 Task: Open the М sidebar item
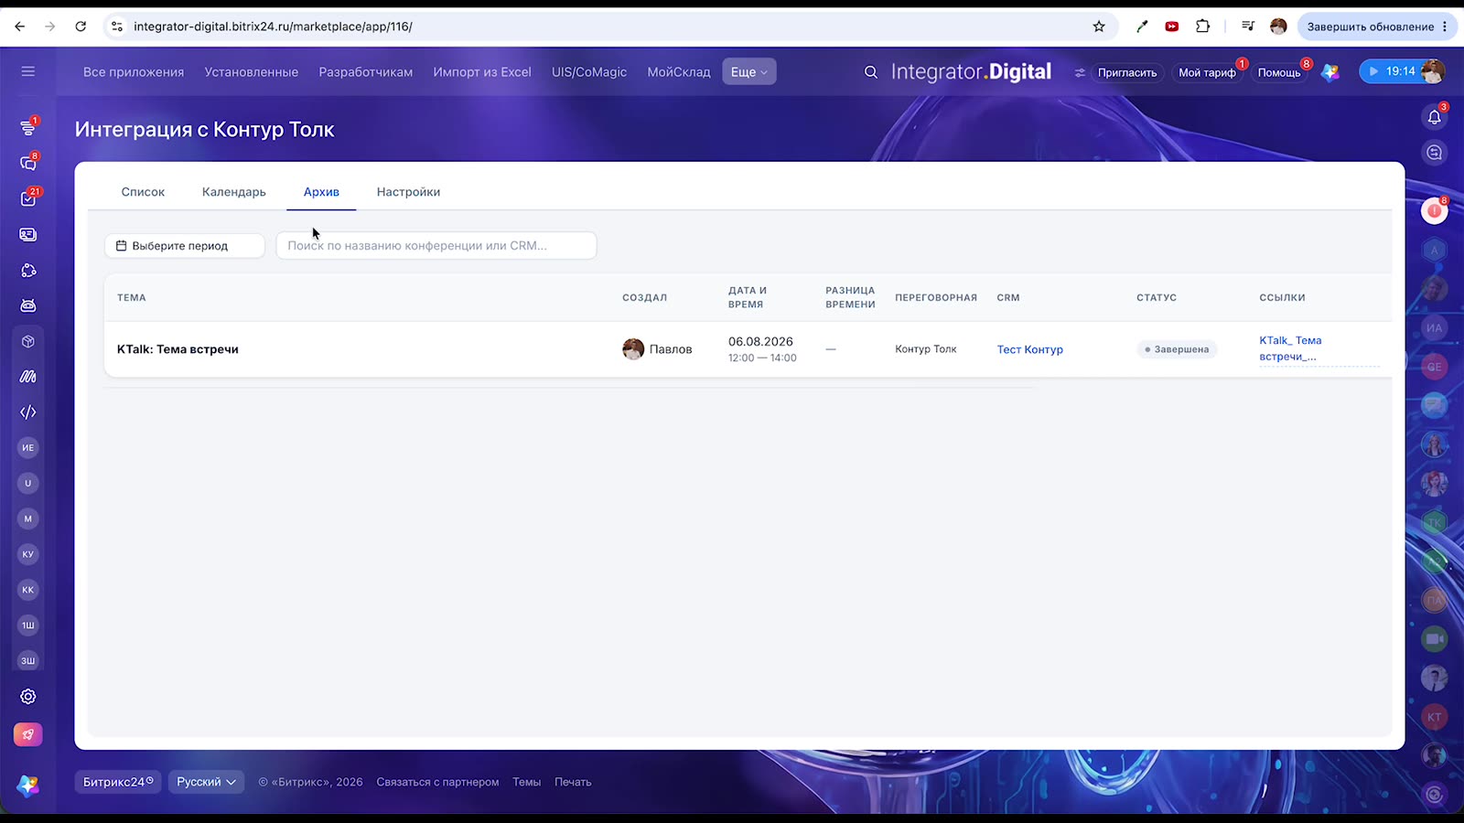tap(28, 518)
